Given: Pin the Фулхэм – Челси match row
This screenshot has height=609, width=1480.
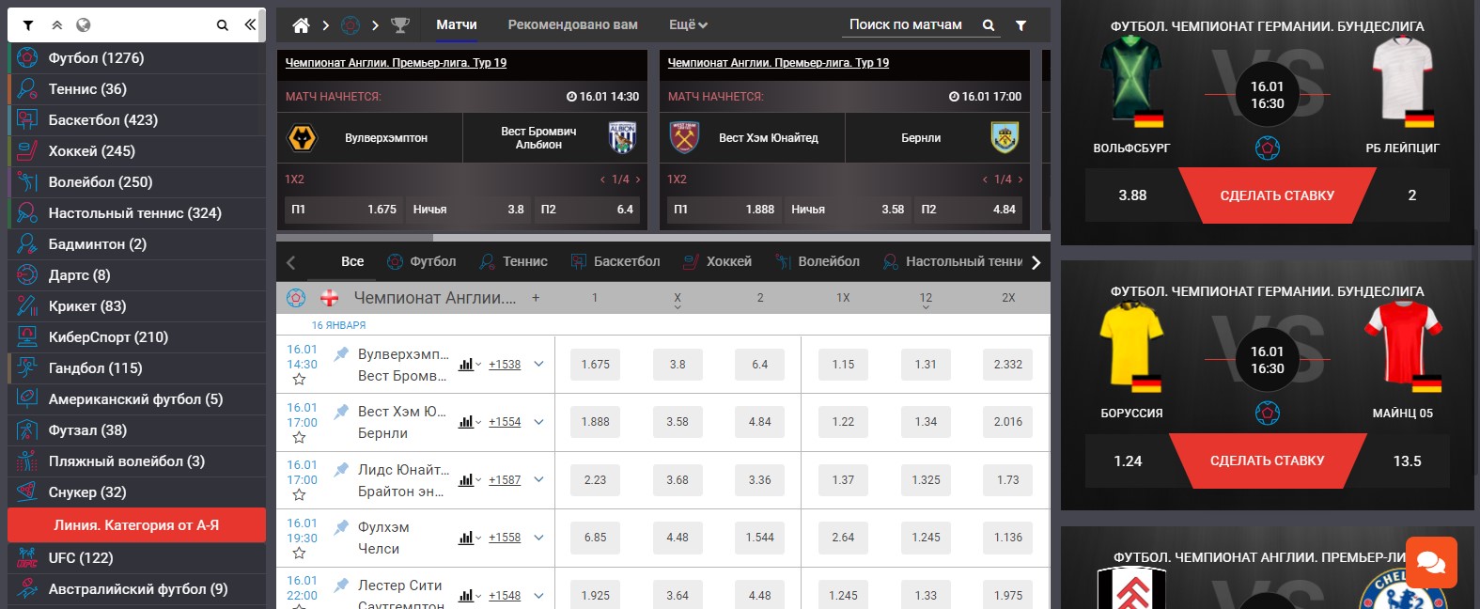Looking at the screenshot, I should [342, 527].
